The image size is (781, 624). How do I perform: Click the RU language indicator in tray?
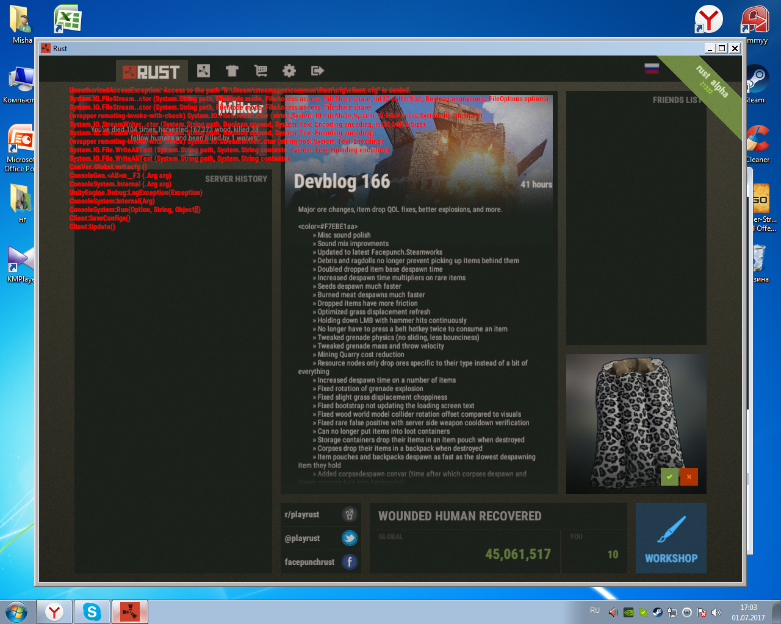click(x=595, y=611)
